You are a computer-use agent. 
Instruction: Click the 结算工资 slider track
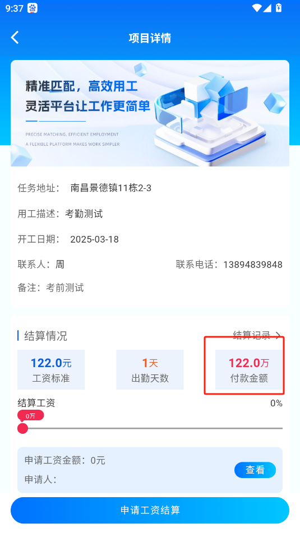(150, 428)
